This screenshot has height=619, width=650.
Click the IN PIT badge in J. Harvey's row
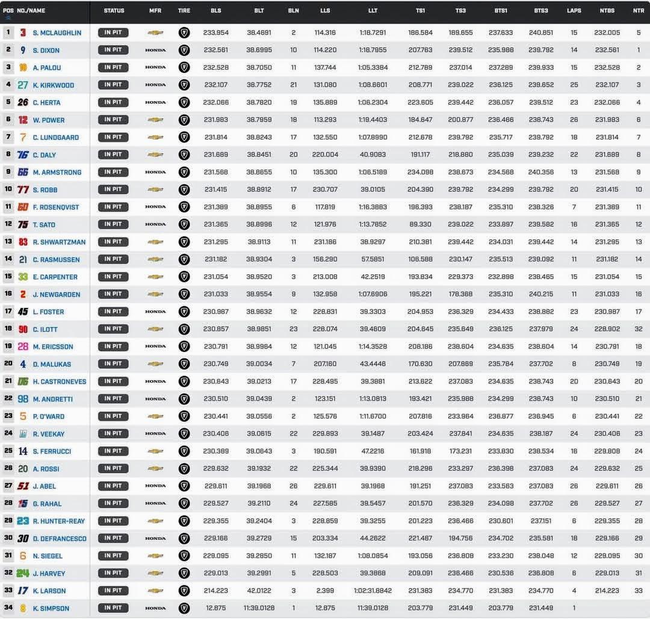click(113, 573)
